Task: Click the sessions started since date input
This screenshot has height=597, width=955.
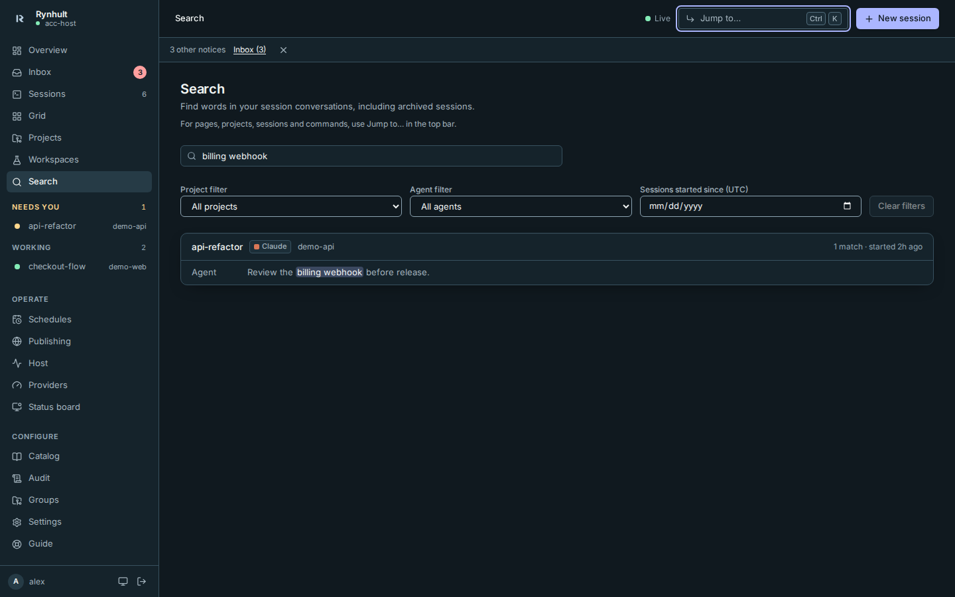Action: (750, 206)
